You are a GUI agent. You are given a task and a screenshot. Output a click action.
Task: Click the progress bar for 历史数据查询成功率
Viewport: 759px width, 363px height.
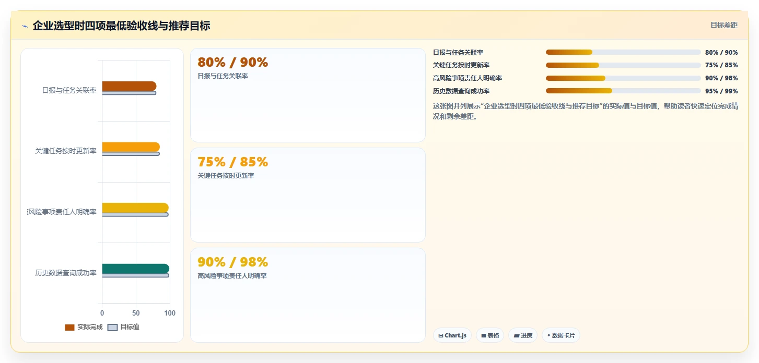click(623, 91)
